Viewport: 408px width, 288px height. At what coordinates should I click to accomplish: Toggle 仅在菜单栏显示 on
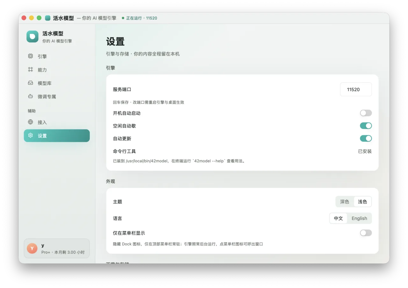[x=366, y=233]
